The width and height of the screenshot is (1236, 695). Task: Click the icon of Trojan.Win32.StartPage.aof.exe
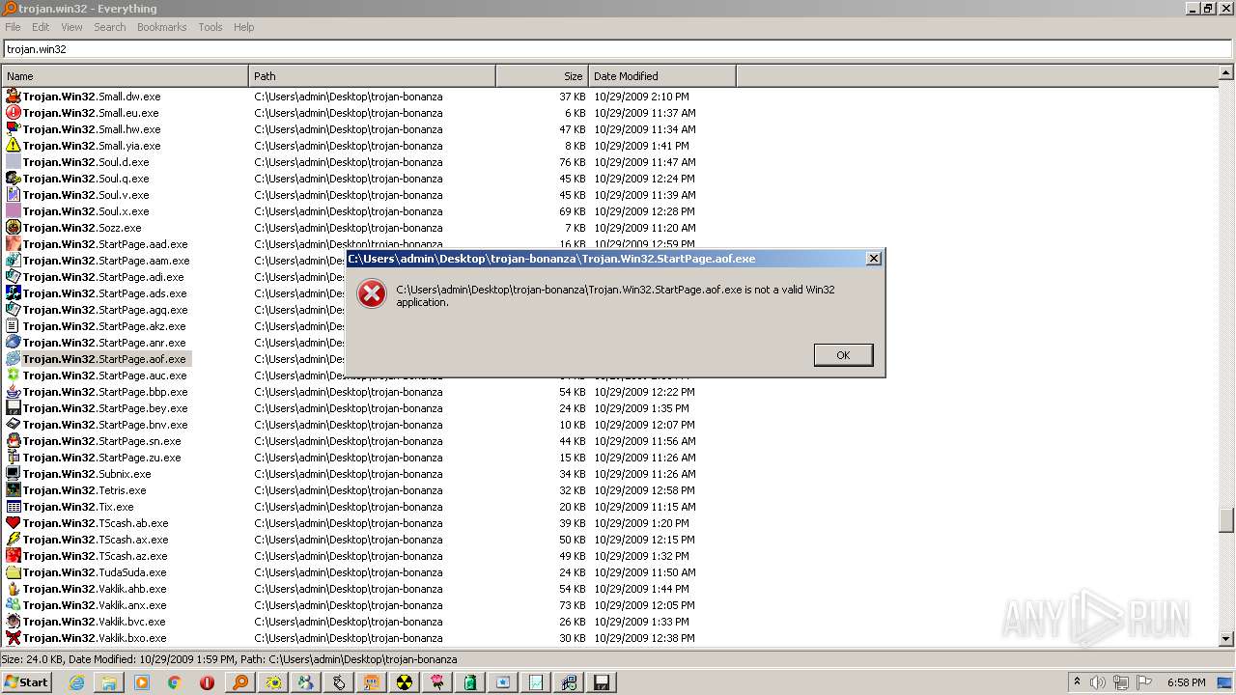tap(14, 359)
